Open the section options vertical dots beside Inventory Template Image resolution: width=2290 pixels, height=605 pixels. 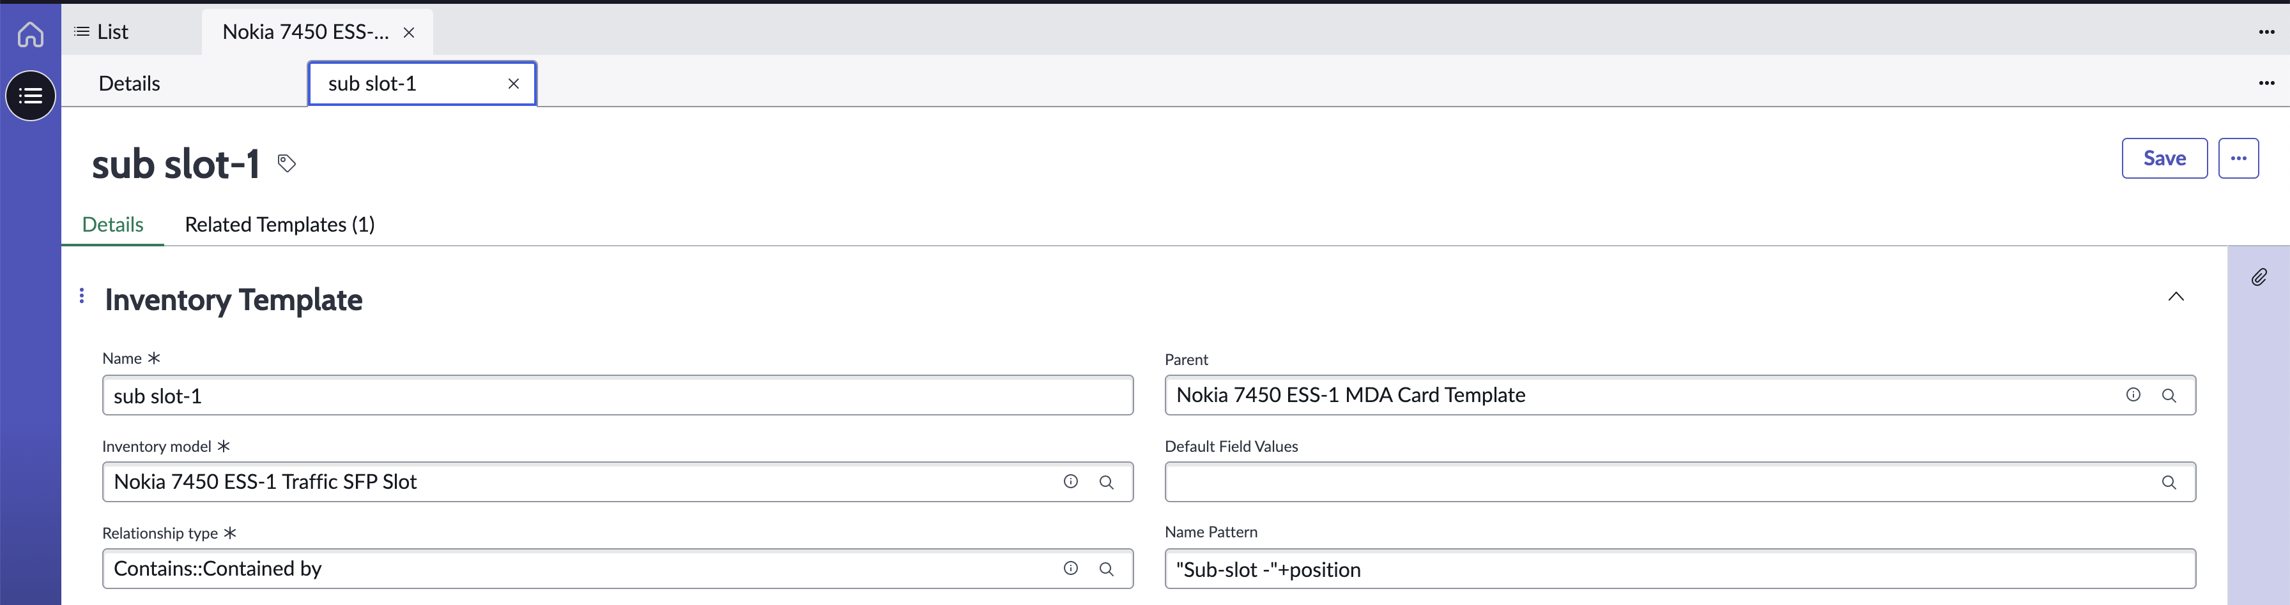82,295
